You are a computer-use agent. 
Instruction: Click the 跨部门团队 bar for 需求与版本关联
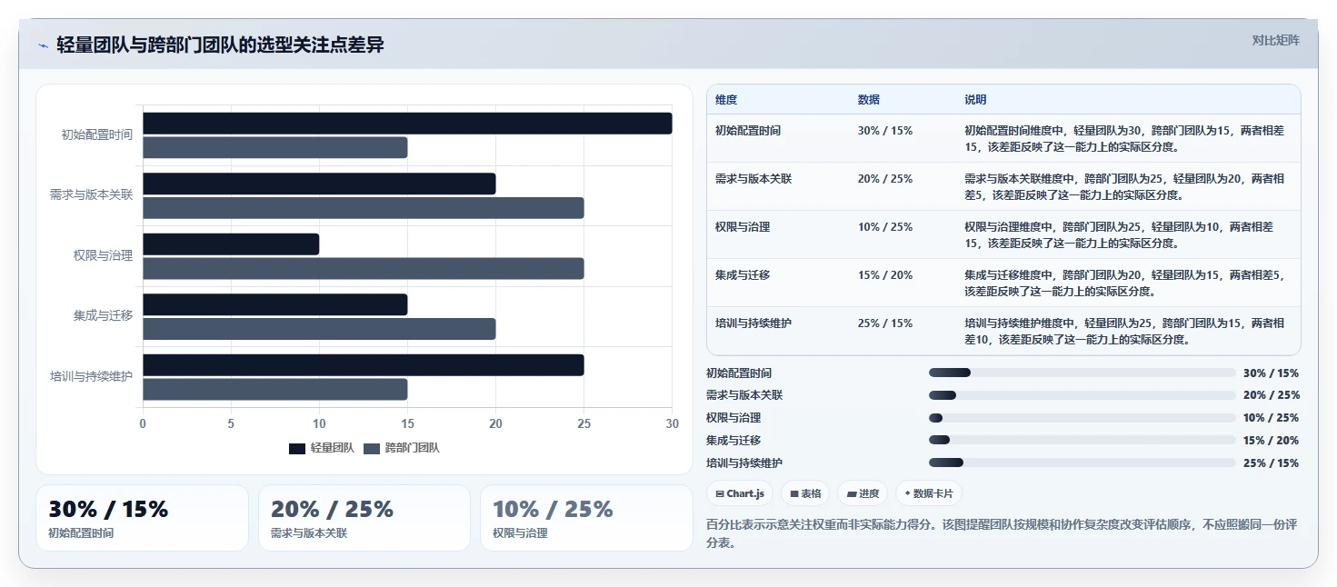tap(364, 208)
